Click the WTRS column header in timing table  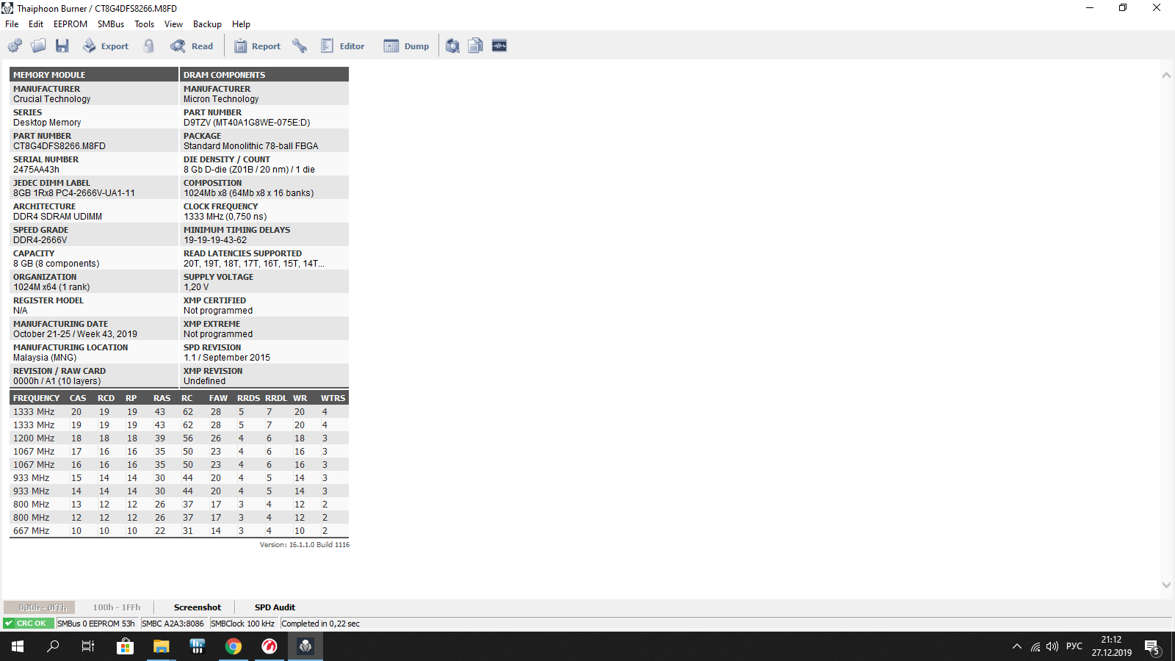click(x=333, y=398)
